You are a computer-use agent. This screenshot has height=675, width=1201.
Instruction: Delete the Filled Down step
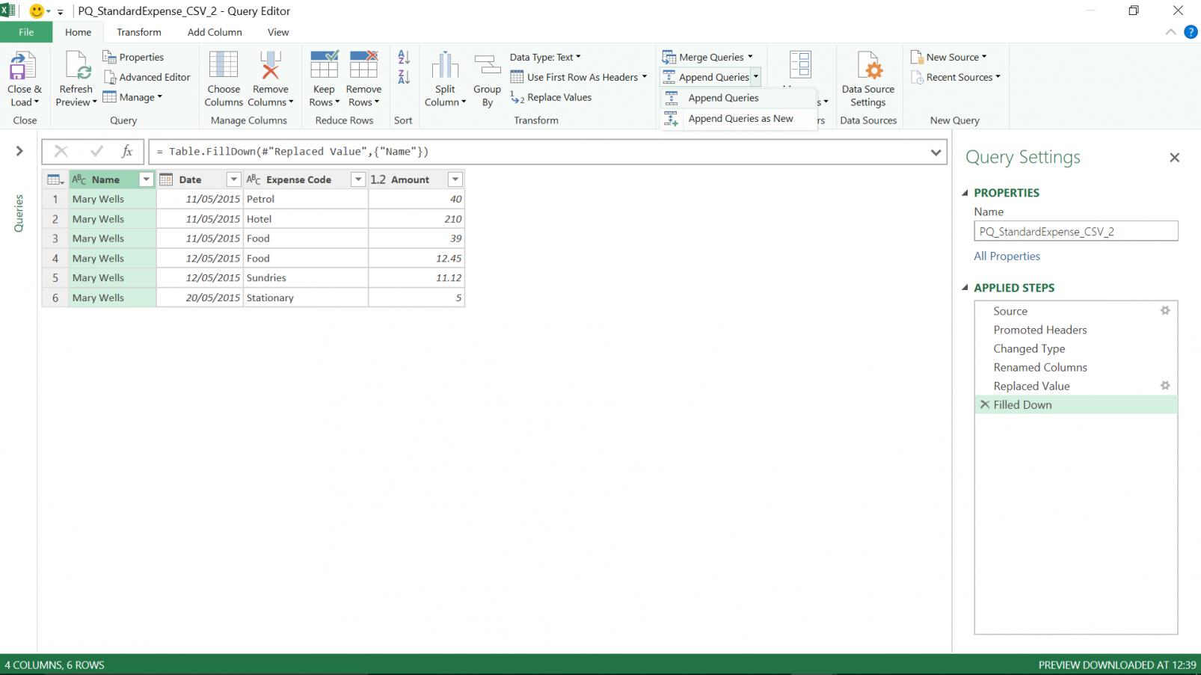[985, 404]
